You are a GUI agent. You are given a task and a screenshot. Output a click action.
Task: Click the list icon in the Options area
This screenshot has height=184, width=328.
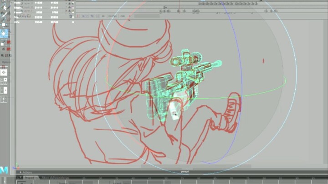pos(4,99)
